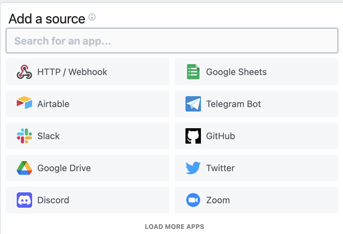
Task: Pick the Airtable label
Action: click(53, 104)
